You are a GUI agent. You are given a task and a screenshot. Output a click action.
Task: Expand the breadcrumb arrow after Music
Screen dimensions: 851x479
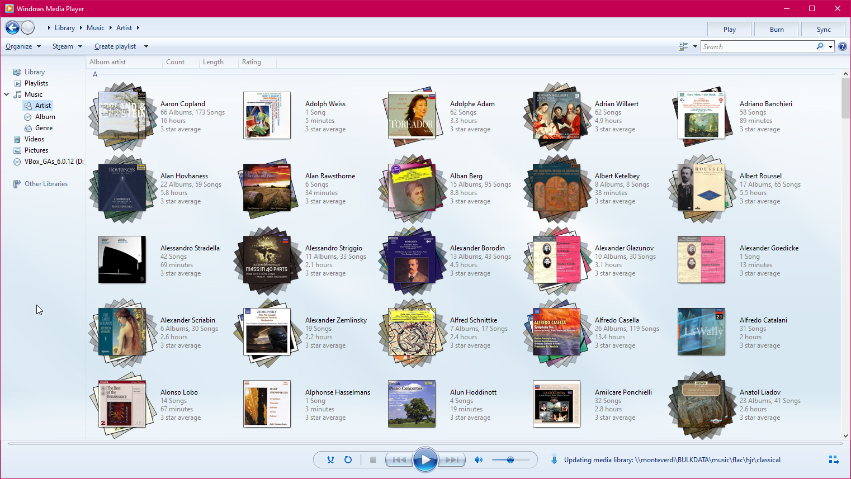point(111,27)
